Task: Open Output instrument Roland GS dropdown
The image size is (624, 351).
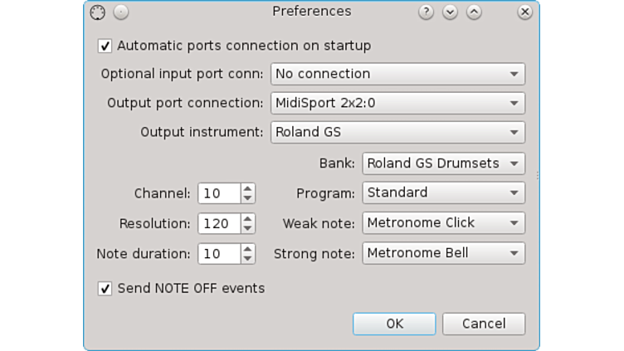Action: pos(397,133)
